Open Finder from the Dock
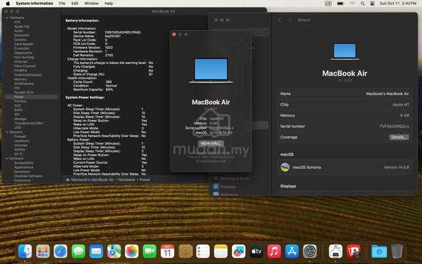 [x=25, y=251]
